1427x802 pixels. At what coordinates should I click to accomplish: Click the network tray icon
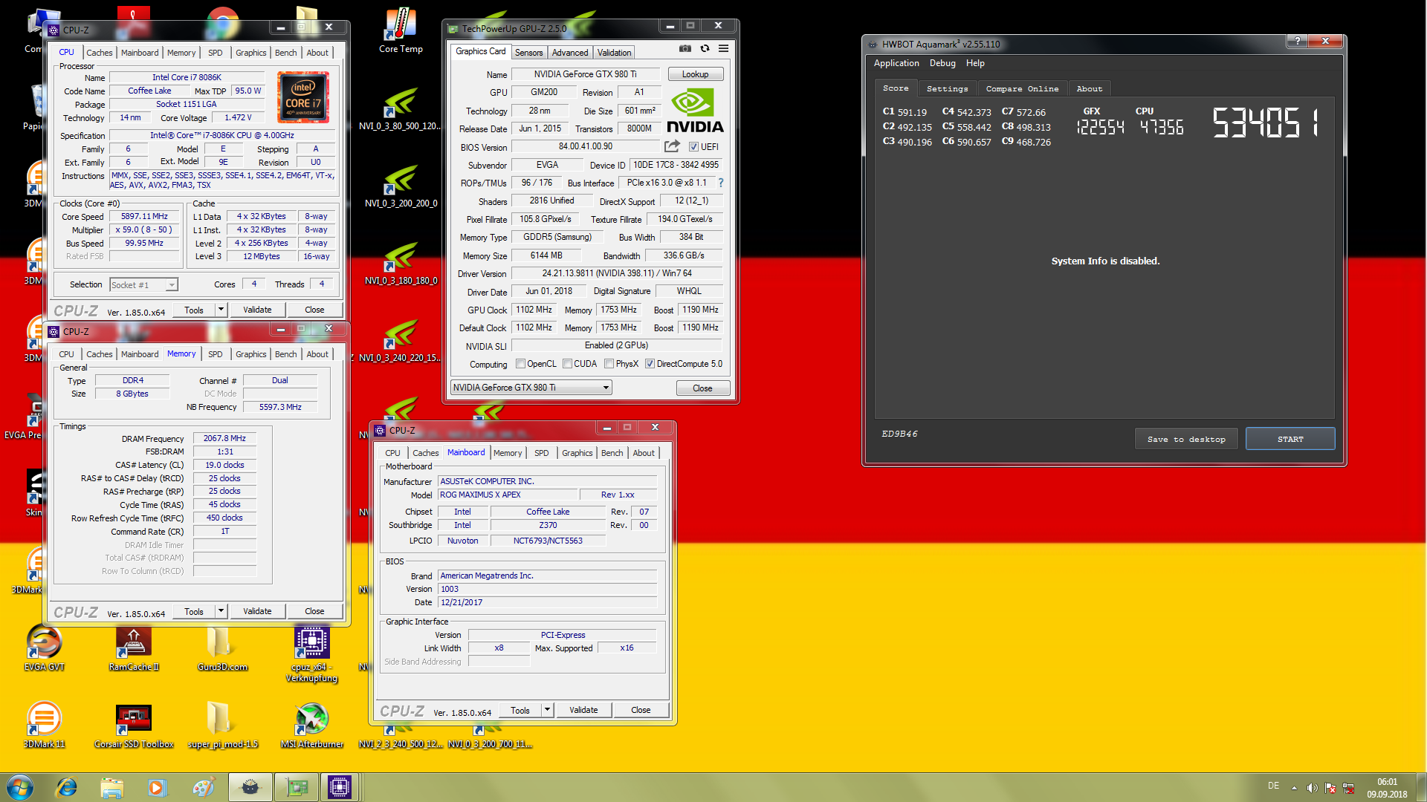1348,788
